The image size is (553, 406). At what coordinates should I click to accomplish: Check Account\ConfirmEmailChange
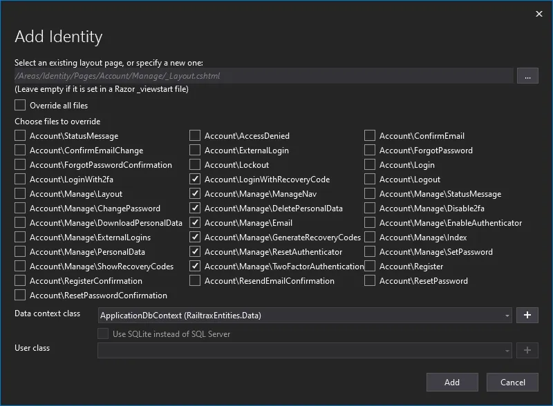20,150
